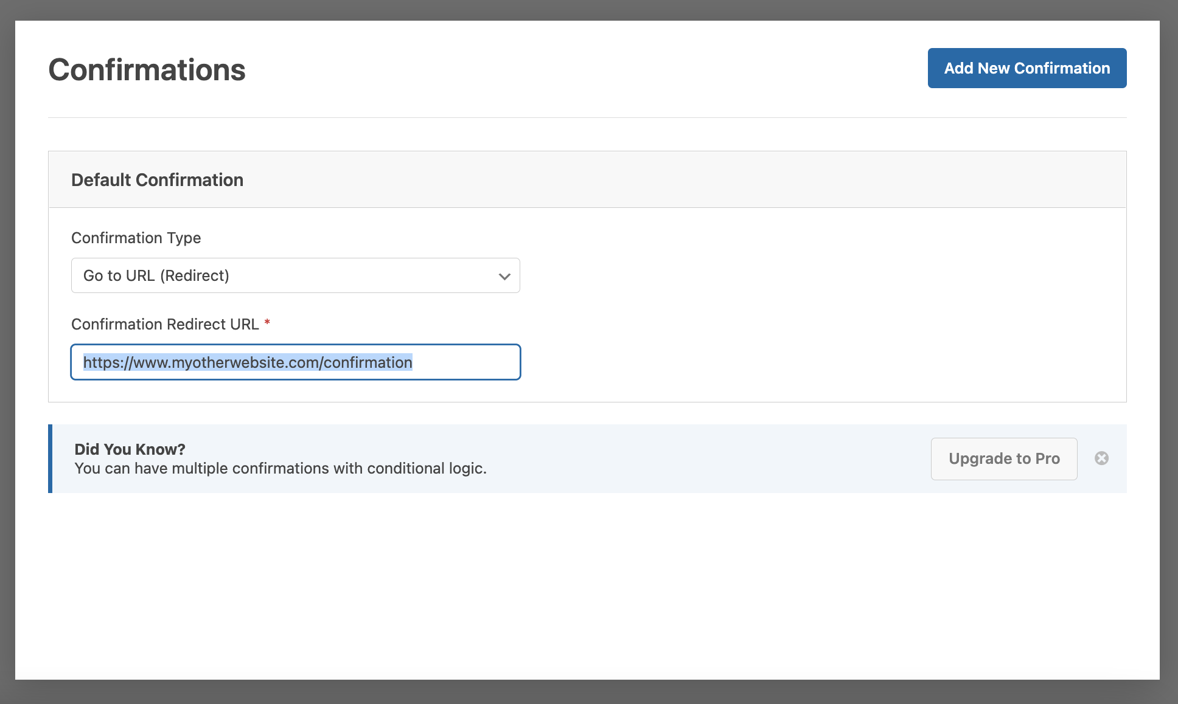Click the Upgrade to Pro button

1004,458
